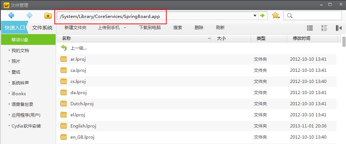Sort by the 名称 column header

[x=134, y=38]
